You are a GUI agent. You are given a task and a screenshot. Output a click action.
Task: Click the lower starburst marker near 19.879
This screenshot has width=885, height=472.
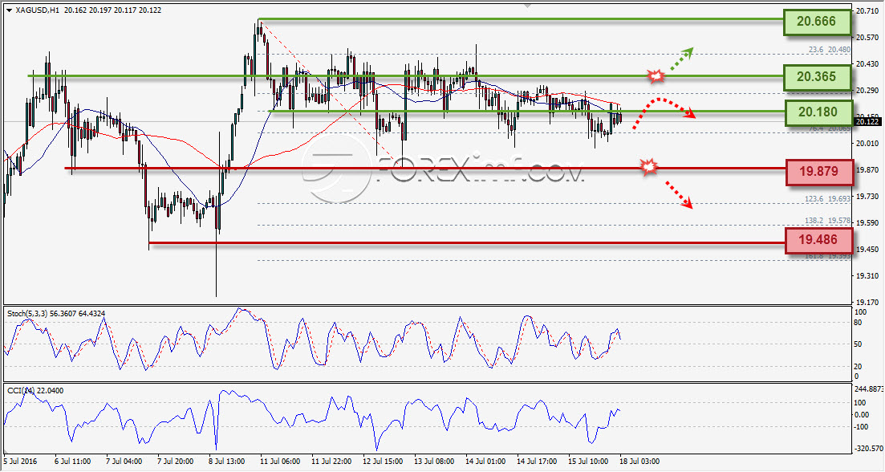click(649, 166)
